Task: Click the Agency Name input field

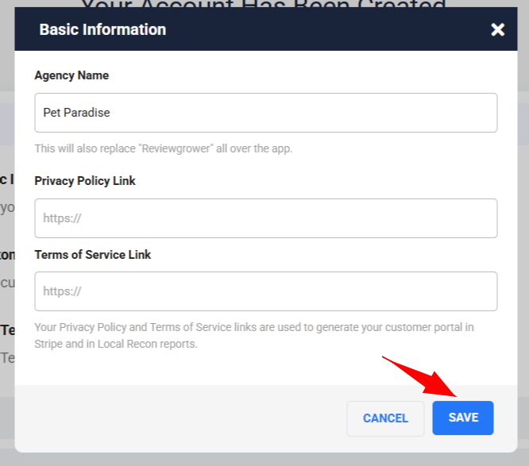Action: [265, 113]
